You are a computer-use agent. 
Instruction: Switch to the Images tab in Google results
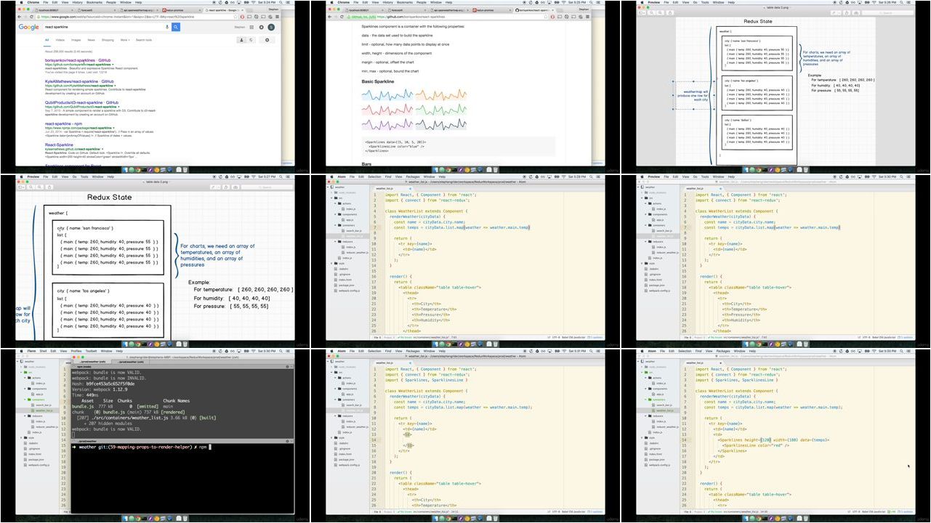click(x=76, y=40)
